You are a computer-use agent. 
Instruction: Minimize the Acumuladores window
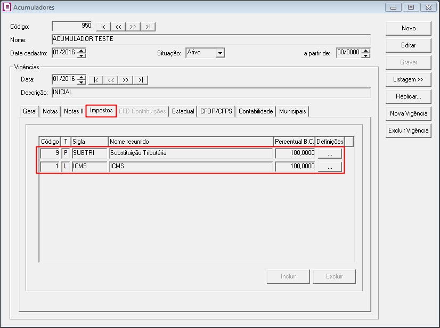tap(394, 7)
